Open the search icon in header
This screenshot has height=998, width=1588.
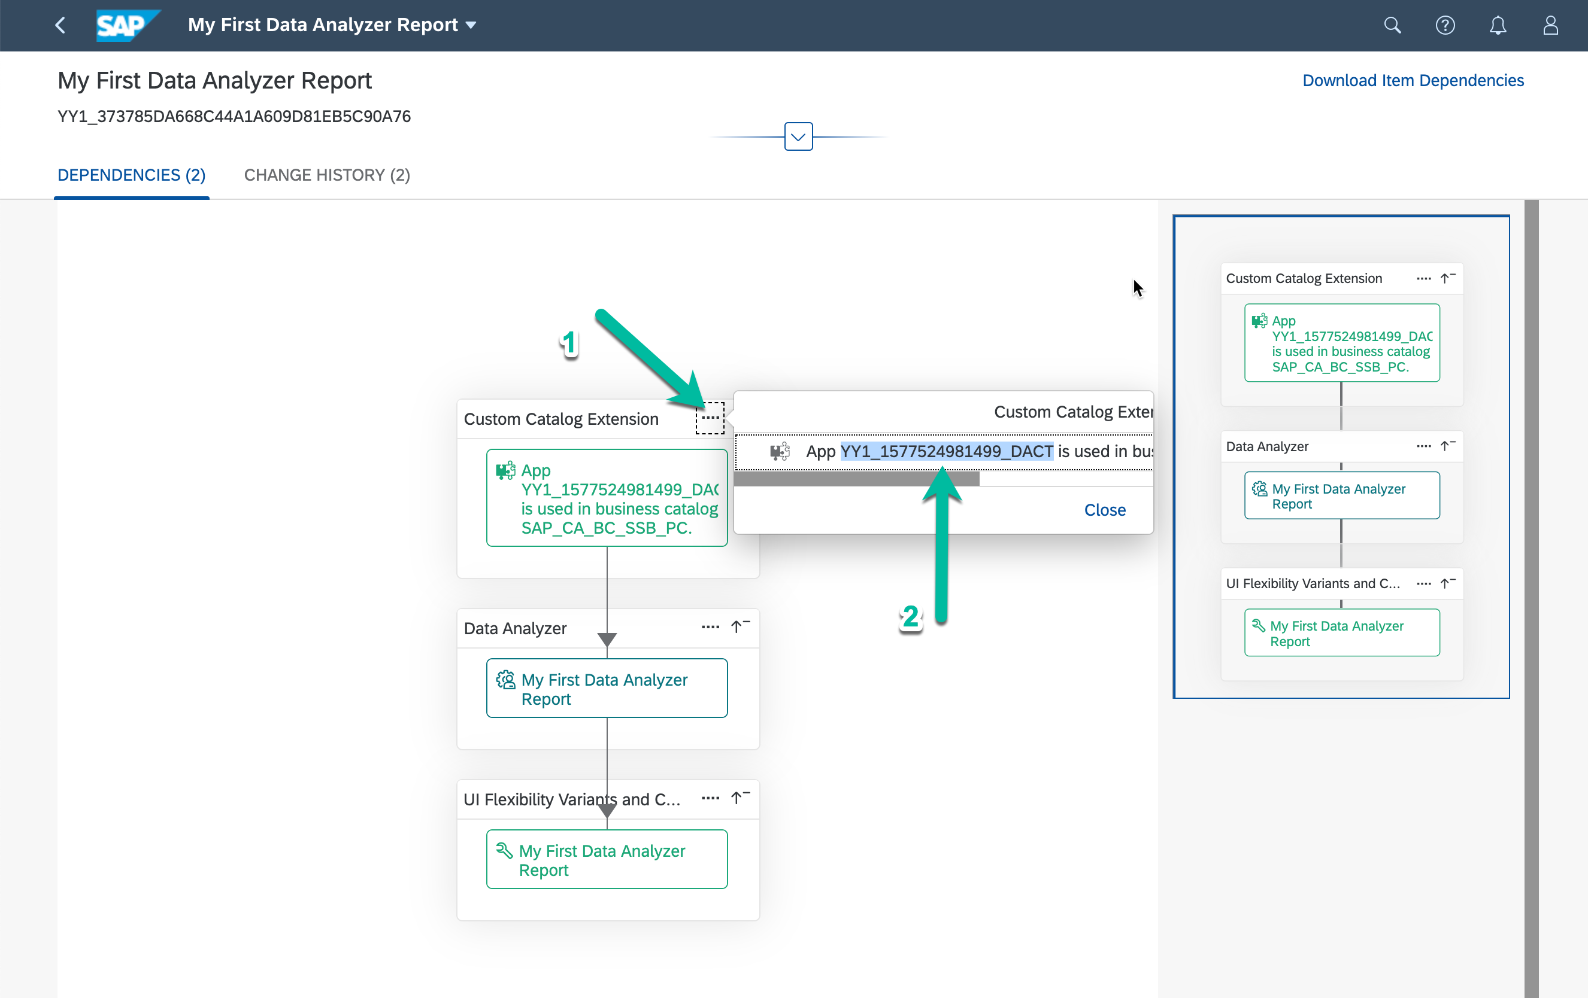pos(1392,25)
